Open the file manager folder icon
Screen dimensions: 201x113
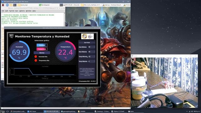pyautogui.click(x=11, y=5)
